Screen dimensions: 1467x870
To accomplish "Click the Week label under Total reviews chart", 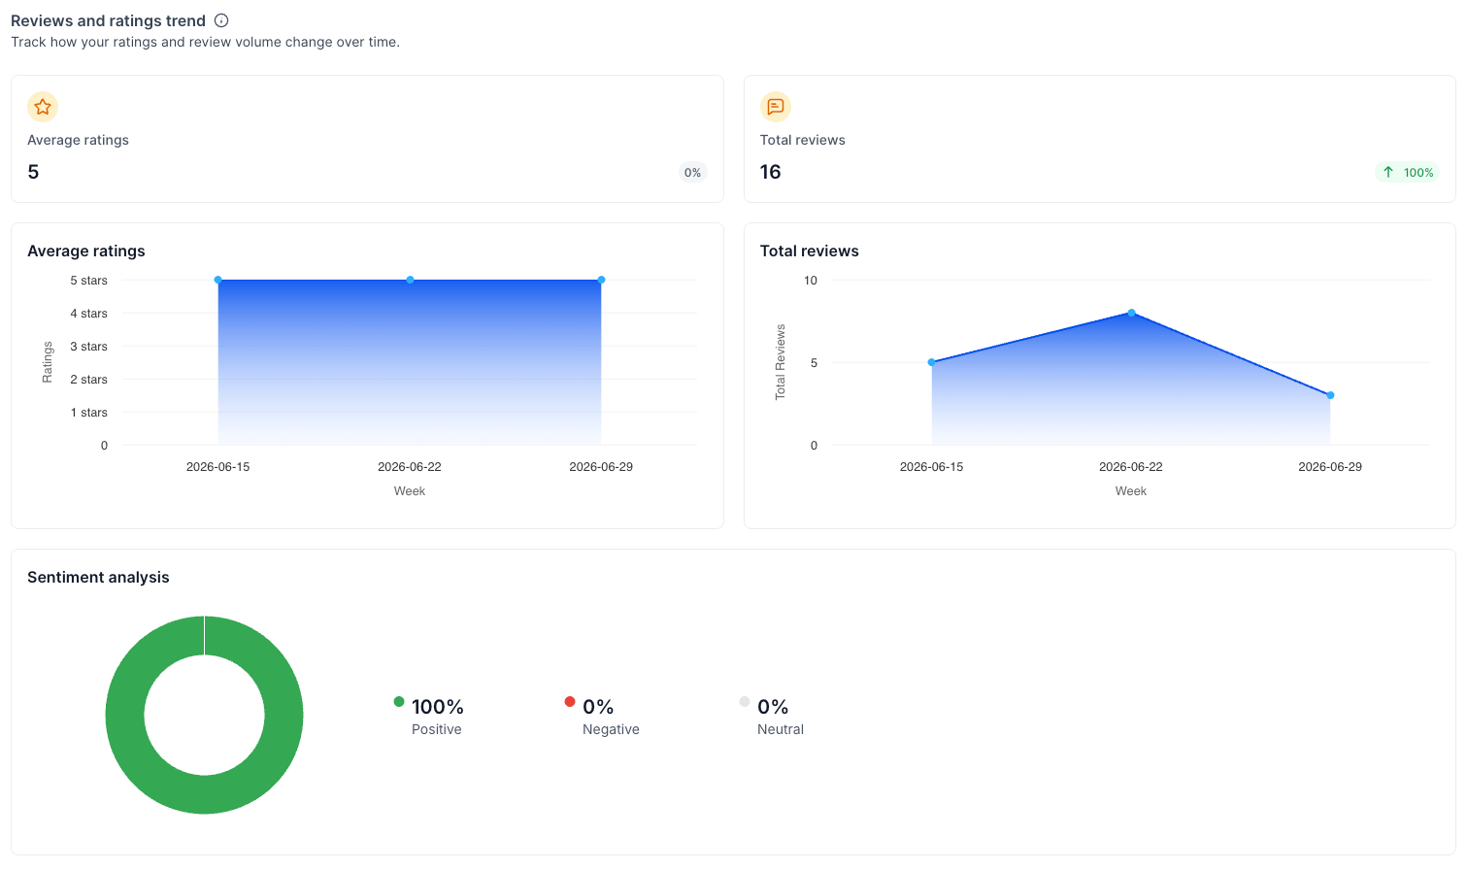I will coord(1131,491).
